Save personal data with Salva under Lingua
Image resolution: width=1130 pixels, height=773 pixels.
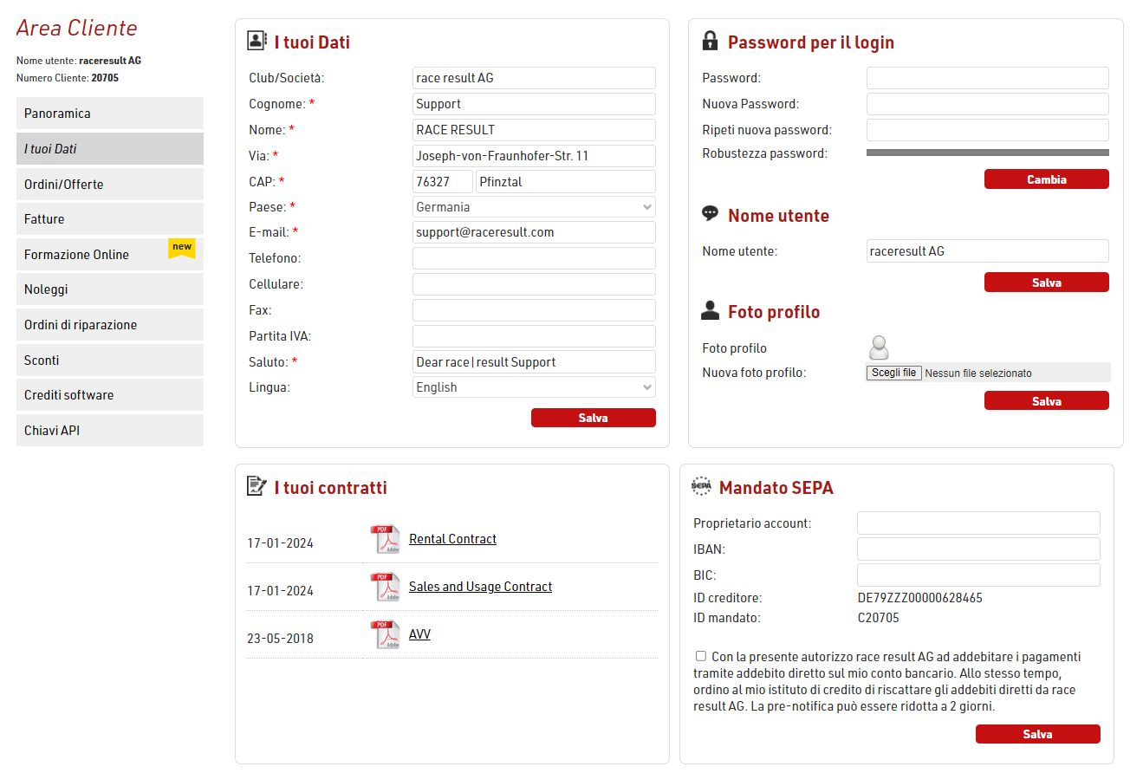[594, 418]
